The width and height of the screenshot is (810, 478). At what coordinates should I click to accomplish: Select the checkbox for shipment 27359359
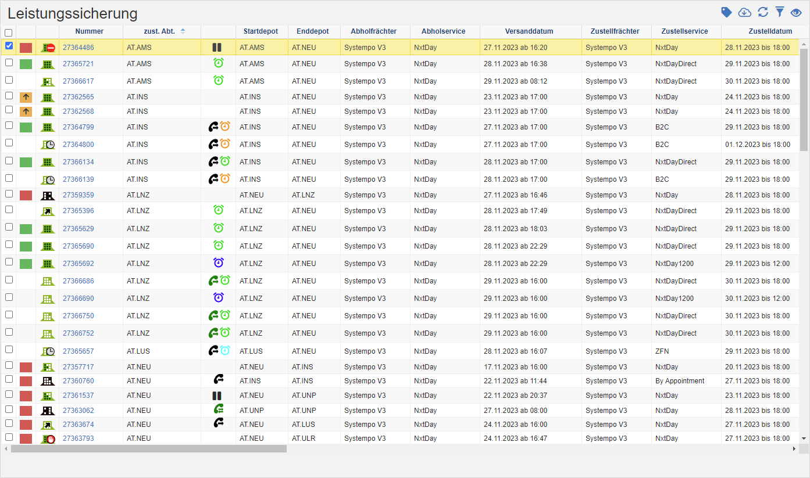coord(9,193)
